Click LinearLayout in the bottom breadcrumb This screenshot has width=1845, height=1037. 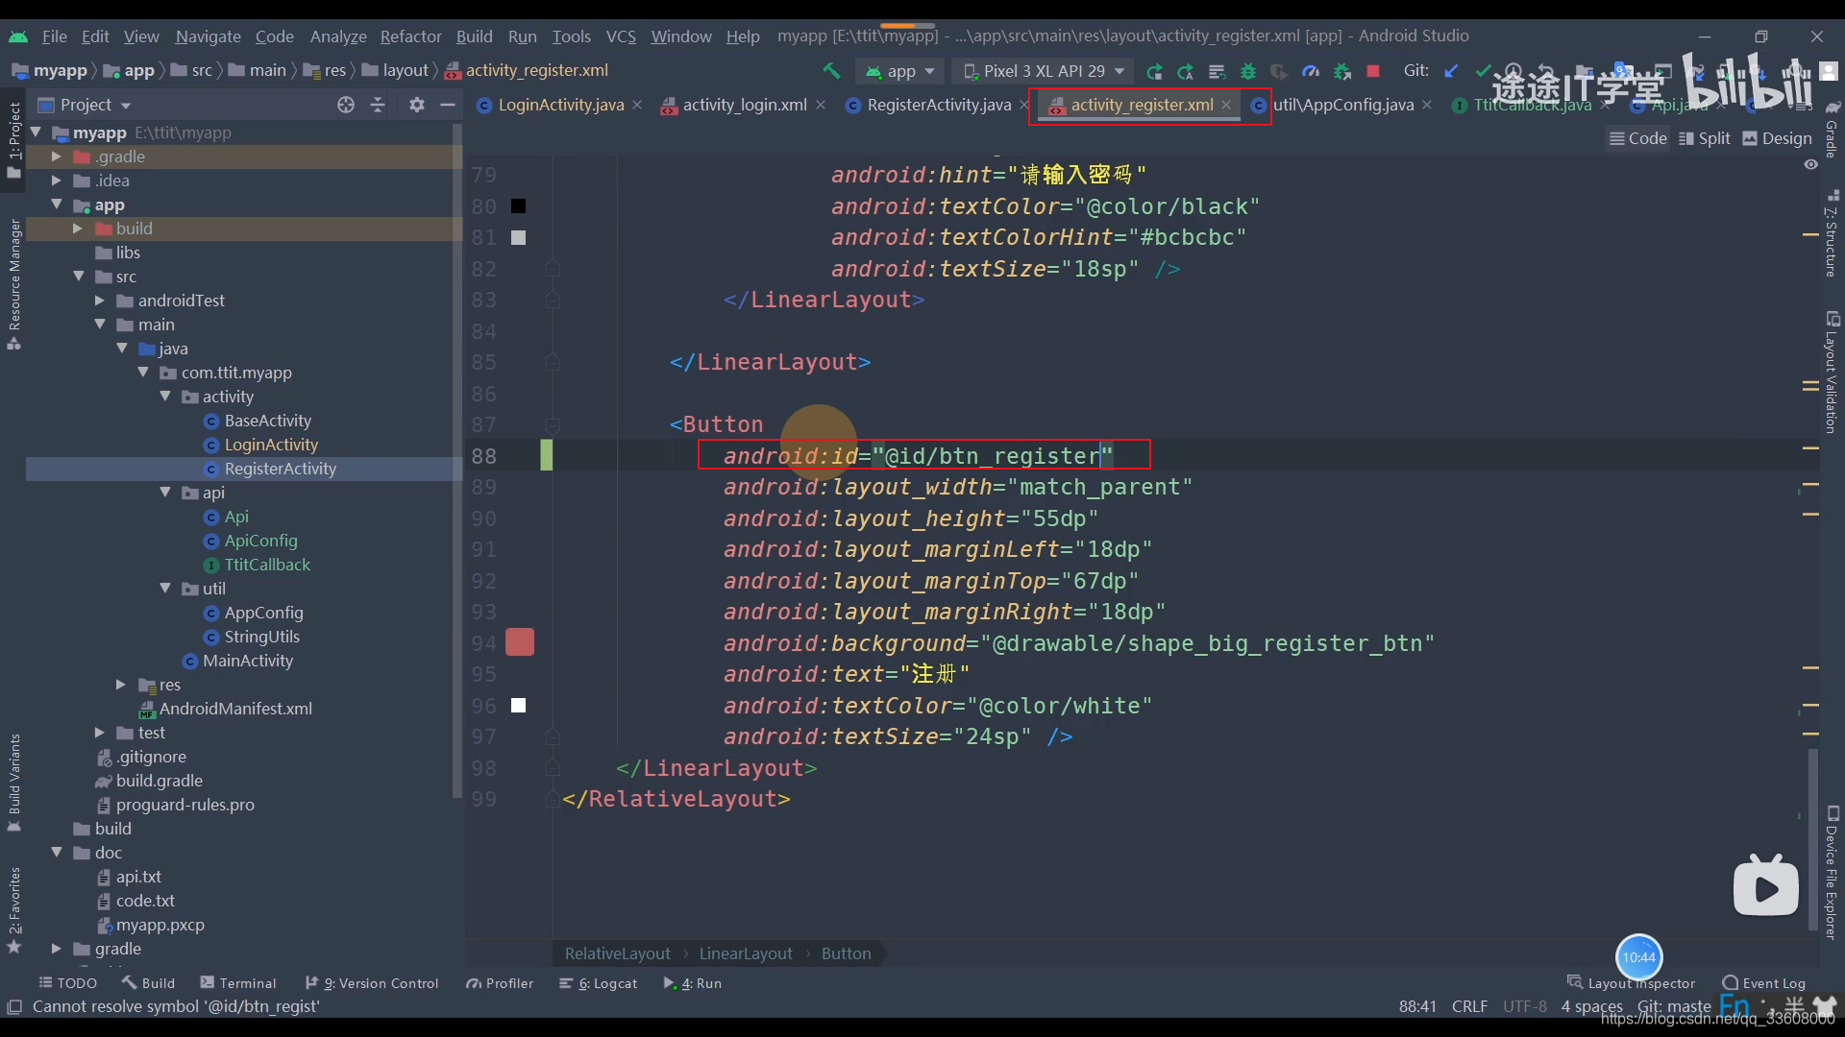(746, 953)
